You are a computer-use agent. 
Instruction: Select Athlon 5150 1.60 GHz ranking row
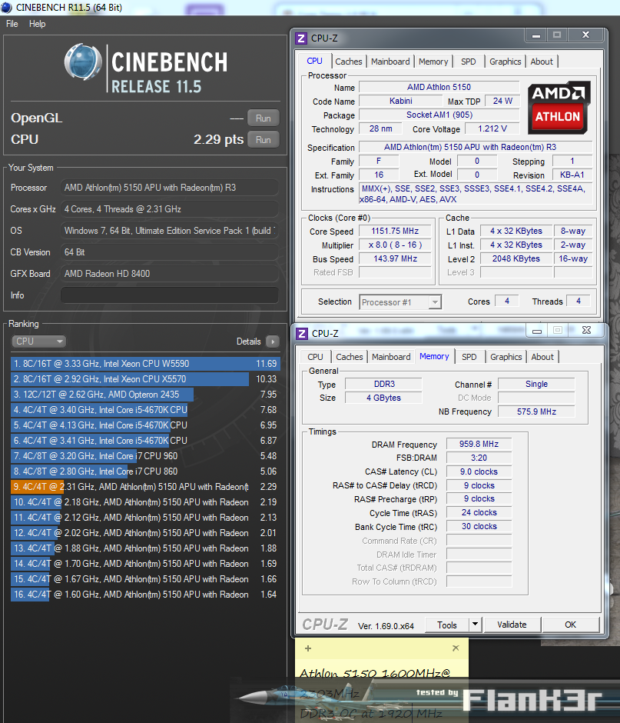click(145, 595)
